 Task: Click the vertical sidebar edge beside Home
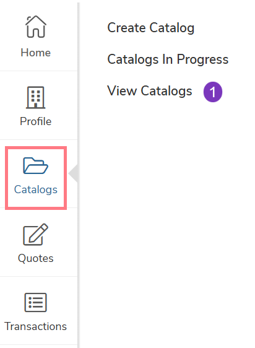(x=79, y=35)
